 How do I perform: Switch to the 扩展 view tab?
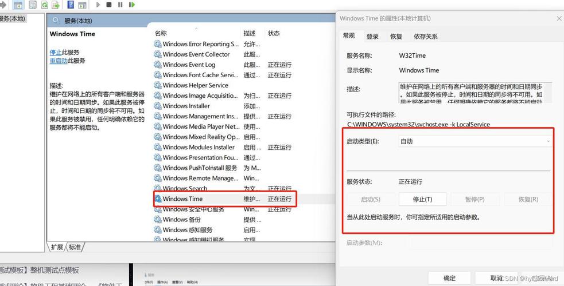[x=57, y=247]
